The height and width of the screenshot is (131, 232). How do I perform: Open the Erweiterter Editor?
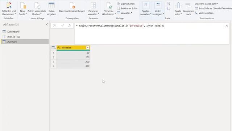pyautogui.click(x=127, y=8)
